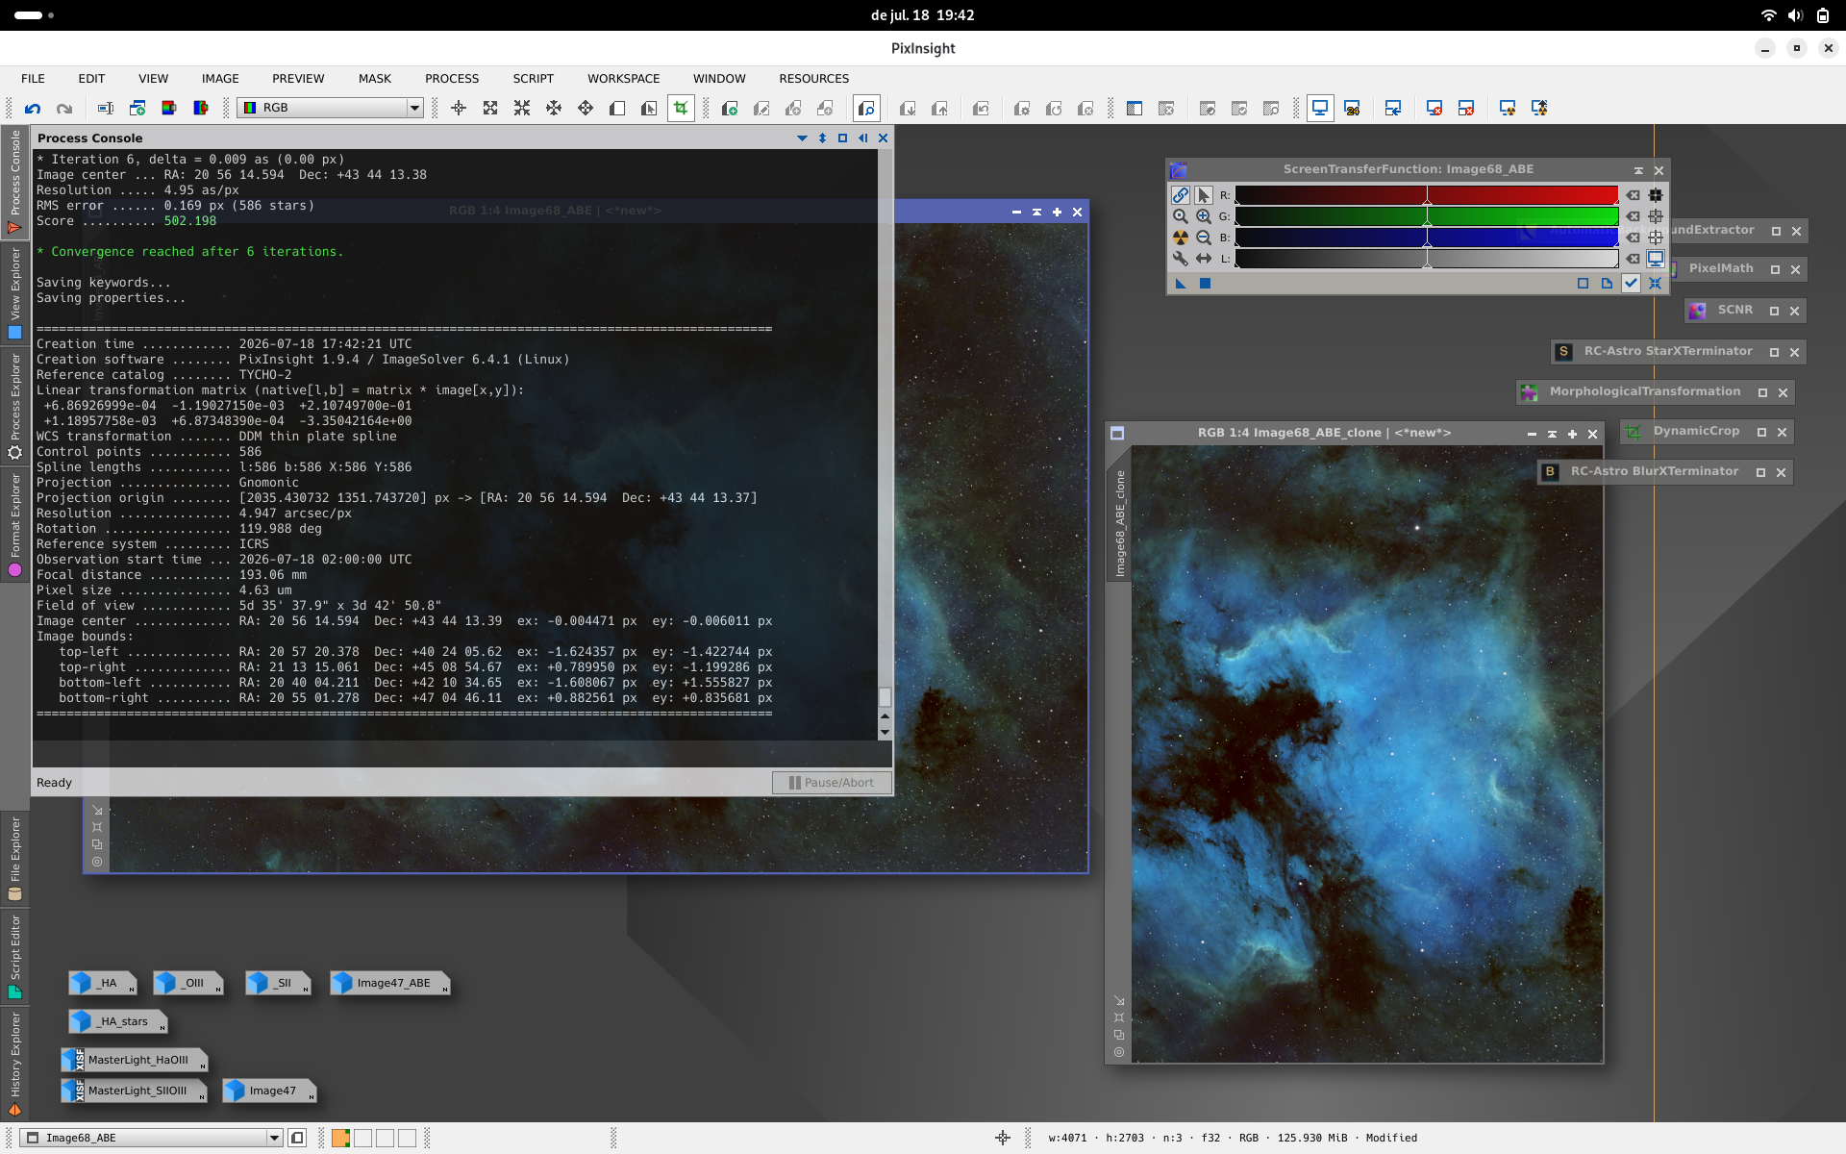Click STF zoom in magnifier icon
The width and height of the screenshot is (1846, 1154).
pyautogui.click(x=1203, y=216)
